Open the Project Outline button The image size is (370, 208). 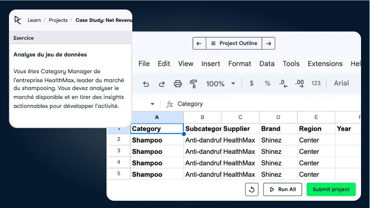tap(234, 43)
